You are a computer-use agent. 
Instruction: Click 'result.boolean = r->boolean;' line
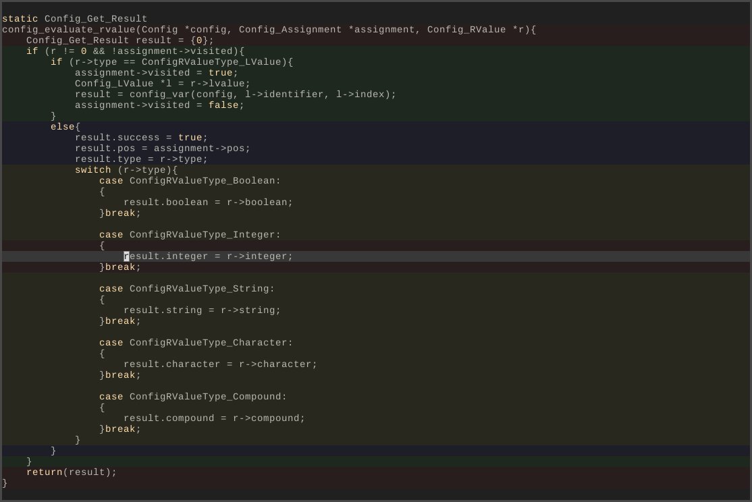(x=208, y=202)
